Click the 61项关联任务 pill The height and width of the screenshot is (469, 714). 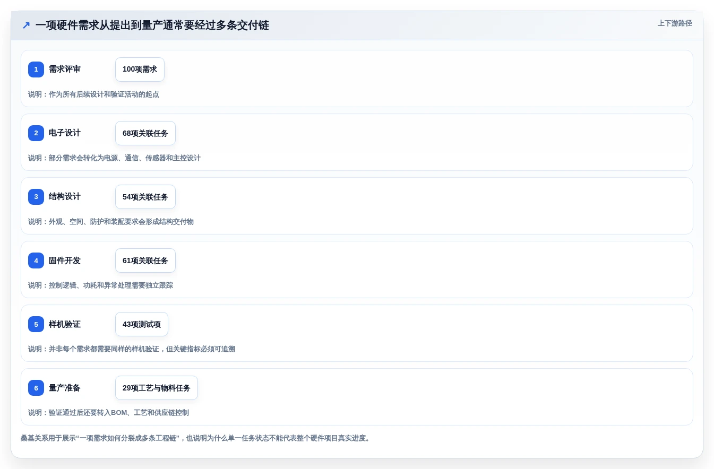point(145,260)
